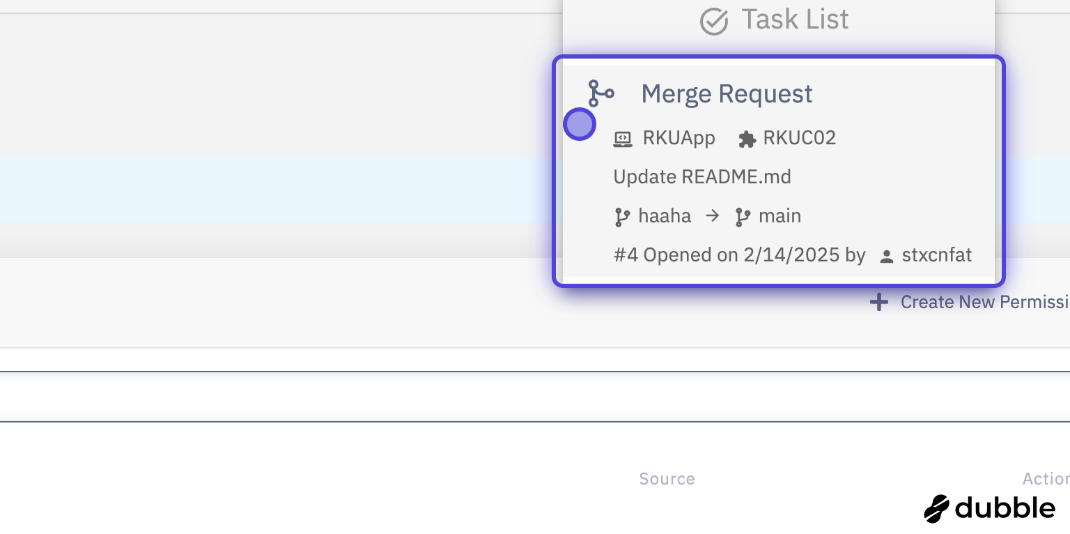Click the Update README.md description
Viewport: 1070px width, 534px height.
point(702,177)
